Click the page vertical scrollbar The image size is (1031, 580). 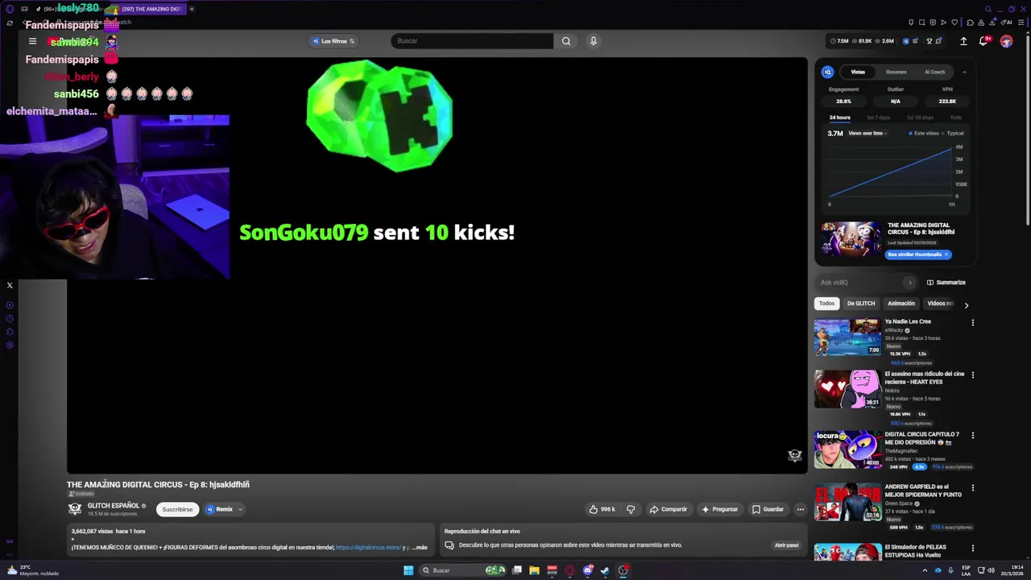pyautogui.click(x=1027, y=129)
